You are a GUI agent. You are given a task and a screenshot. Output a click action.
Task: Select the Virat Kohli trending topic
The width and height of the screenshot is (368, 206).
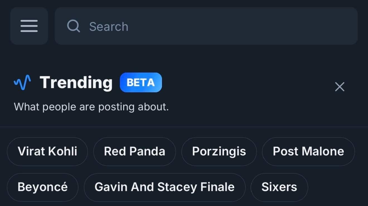[x=47, y=151]
